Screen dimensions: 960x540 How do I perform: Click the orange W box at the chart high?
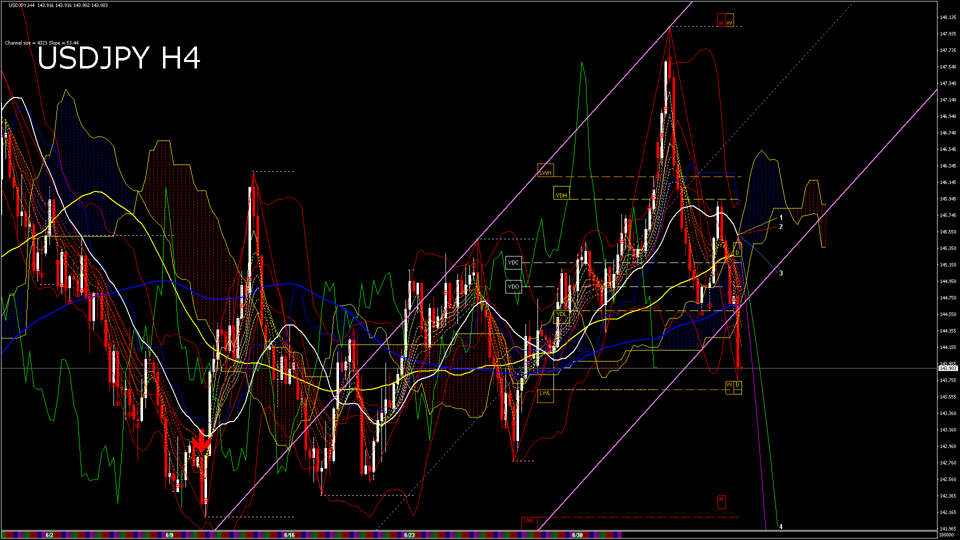click(729, 20)
